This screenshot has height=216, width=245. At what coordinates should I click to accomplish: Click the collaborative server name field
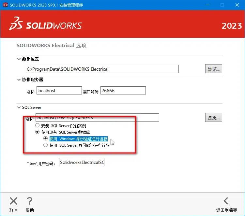[x=59, y=91]
